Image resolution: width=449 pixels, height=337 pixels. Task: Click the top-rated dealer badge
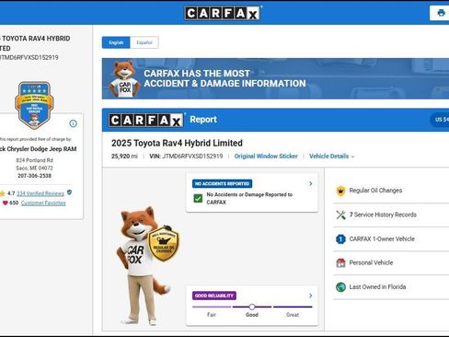(x=34, y=105)
